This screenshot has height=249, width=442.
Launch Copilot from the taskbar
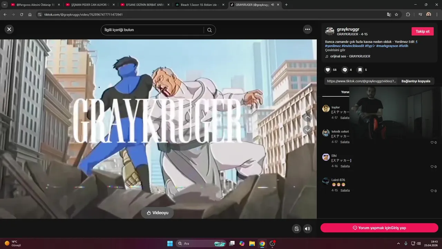pyautogui.click(x=242, y=243)
